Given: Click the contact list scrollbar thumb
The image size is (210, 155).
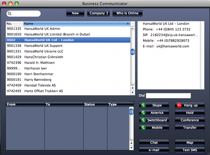Looking at the screenshot, I should [133, 52].
